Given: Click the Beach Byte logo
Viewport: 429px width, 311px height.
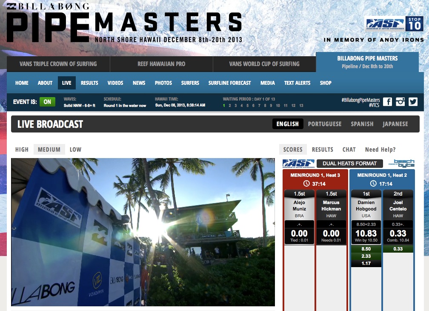Looking at the screenshot, I should click(x=401, y=164).
